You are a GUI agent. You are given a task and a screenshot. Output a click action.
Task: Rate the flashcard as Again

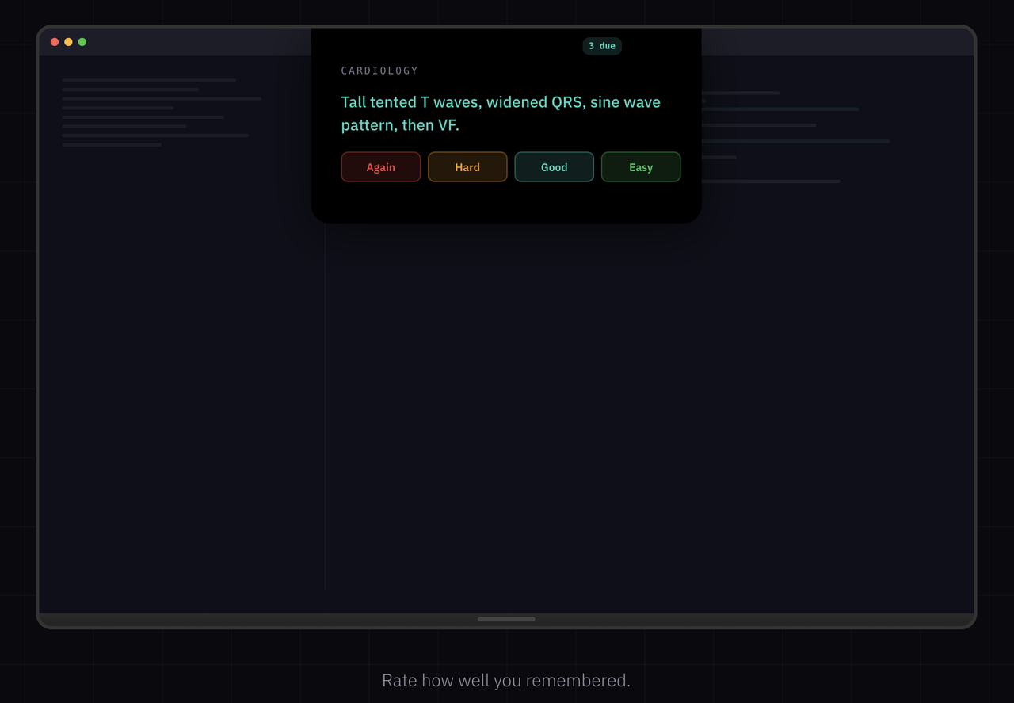[x=380, y=166]
